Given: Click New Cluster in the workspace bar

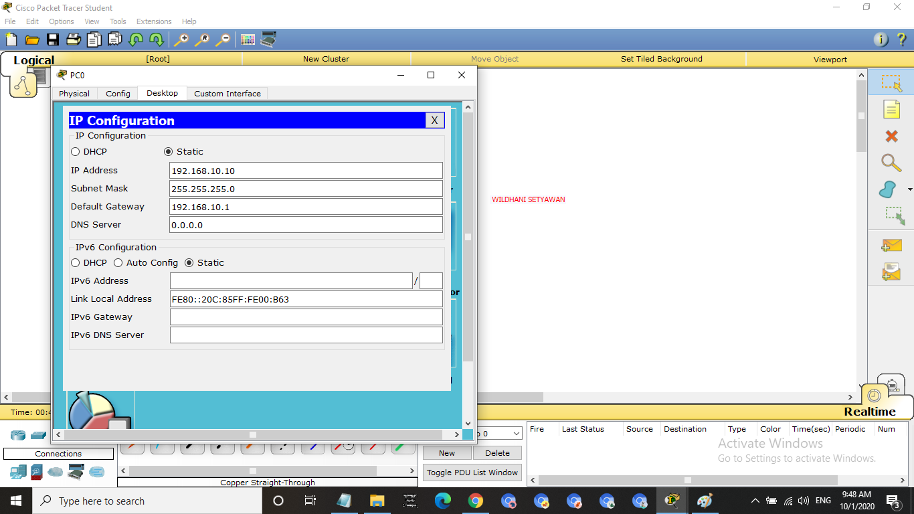Looking at the screenshot, I should point(326,59).
